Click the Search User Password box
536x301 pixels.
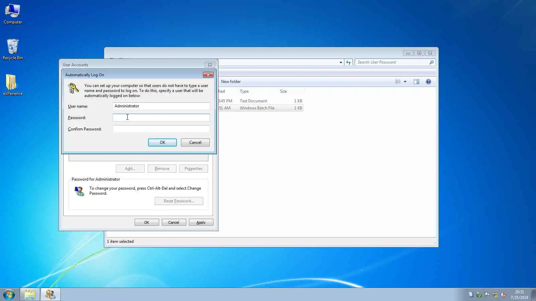pyautogui.click(x=395, y=62)
